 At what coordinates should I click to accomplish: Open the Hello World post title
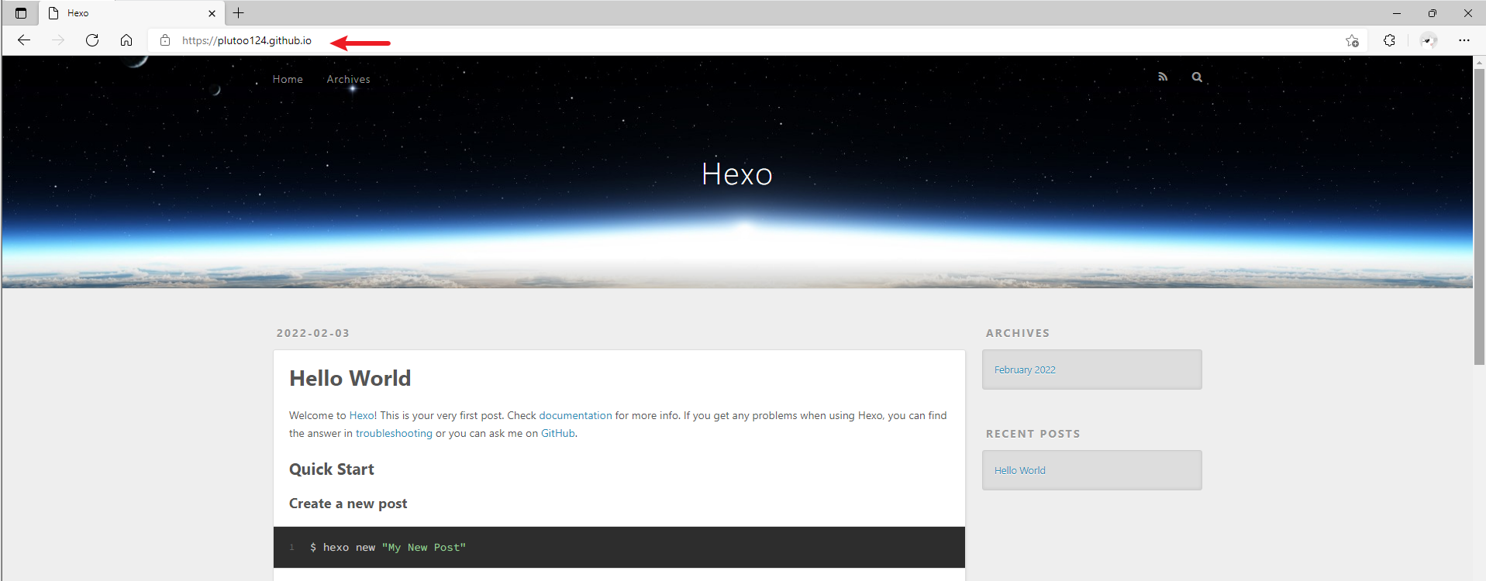[x=350, y=378]
